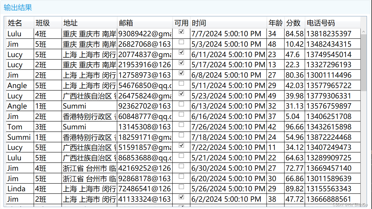This screenshot has height=209, width=372.
Task: Select the phone cell 13666888561
Action: coord(333,199)
